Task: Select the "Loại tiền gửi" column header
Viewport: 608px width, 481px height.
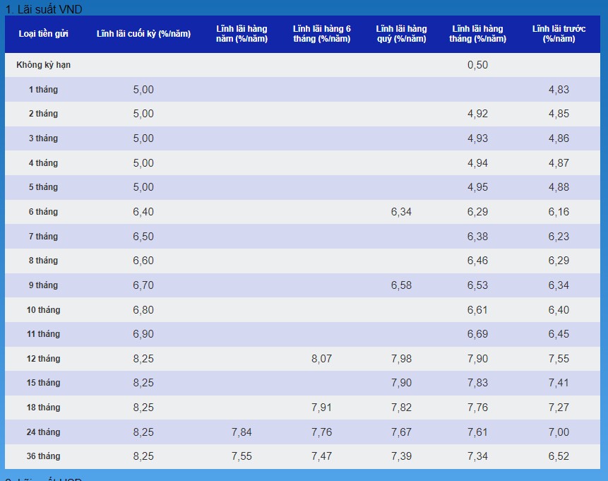Action: coord(43,34)
